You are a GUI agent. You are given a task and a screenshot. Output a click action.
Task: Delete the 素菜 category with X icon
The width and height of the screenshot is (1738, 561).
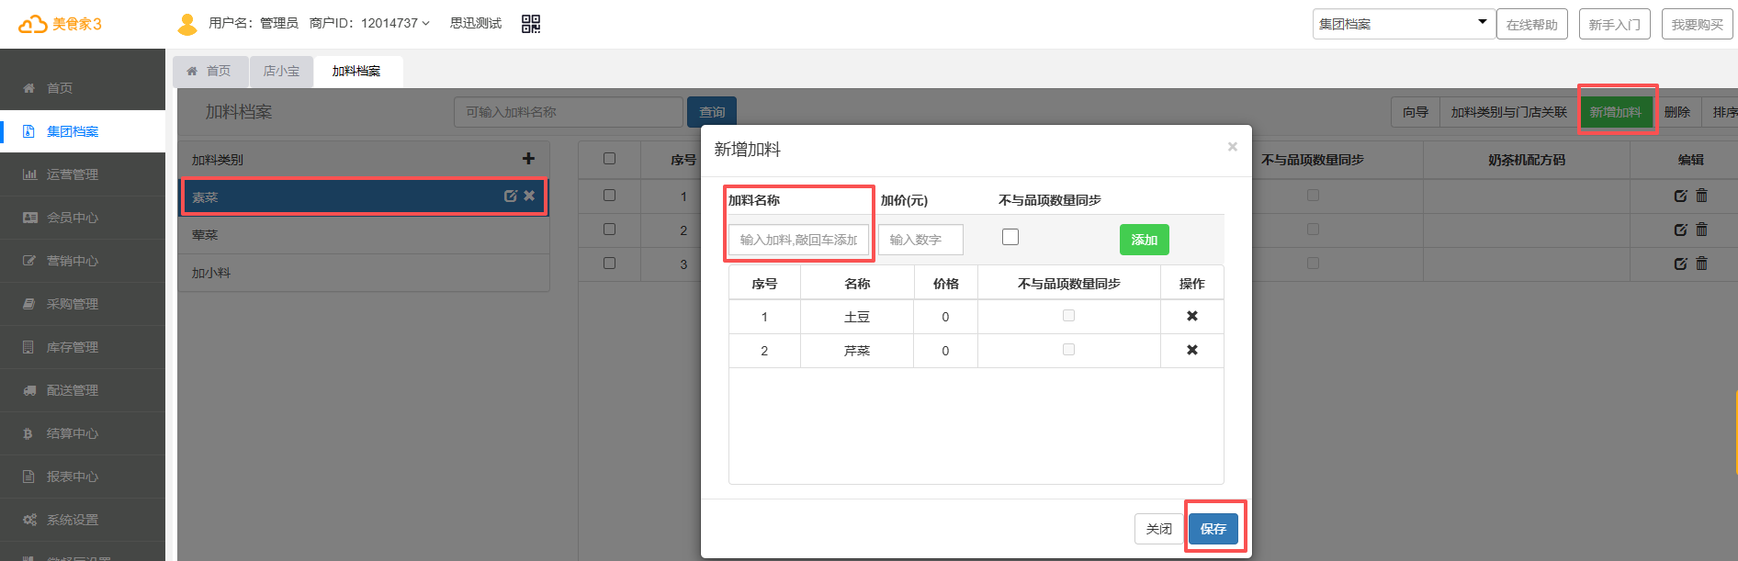pyautogui.click(x=529, y=196)
